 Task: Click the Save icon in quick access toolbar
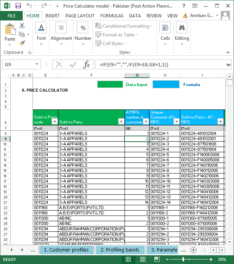pos(18,6)
